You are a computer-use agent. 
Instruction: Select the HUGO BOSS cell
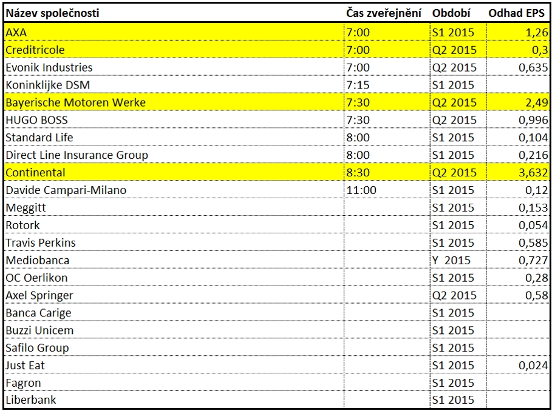click(174, 120)
